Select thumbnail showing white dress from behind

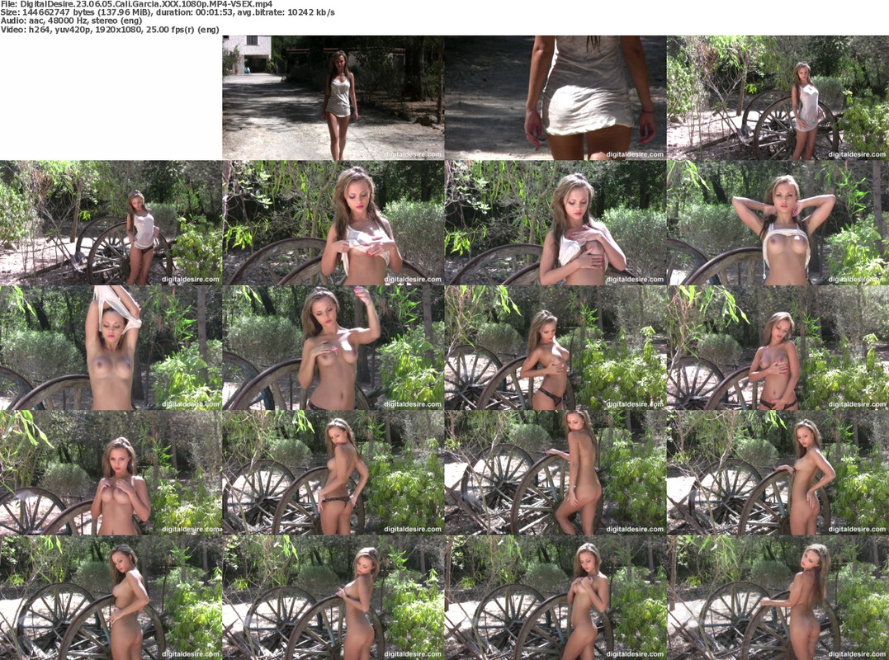555,97
